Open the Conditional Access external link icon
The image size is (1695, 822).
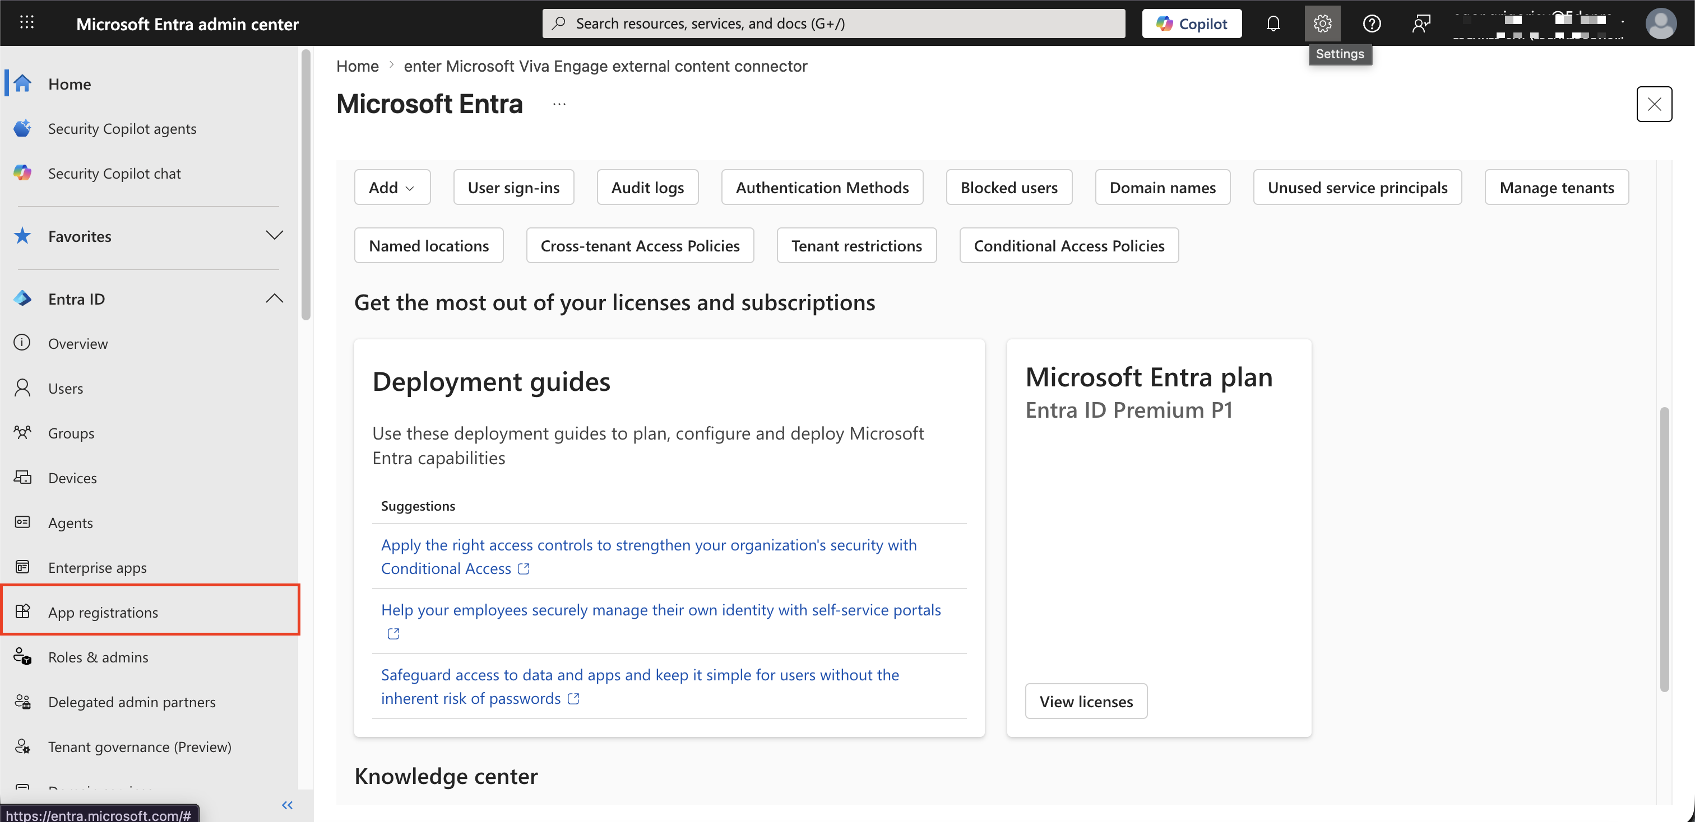tap(523, 568)
